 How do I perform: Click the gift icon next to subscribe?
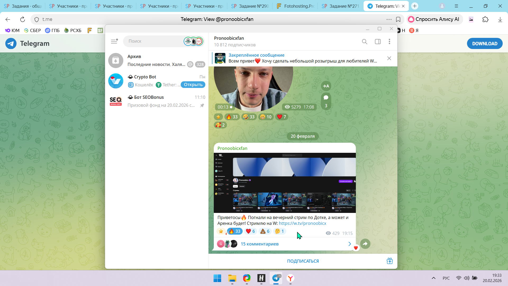click(x=389, y=261)
